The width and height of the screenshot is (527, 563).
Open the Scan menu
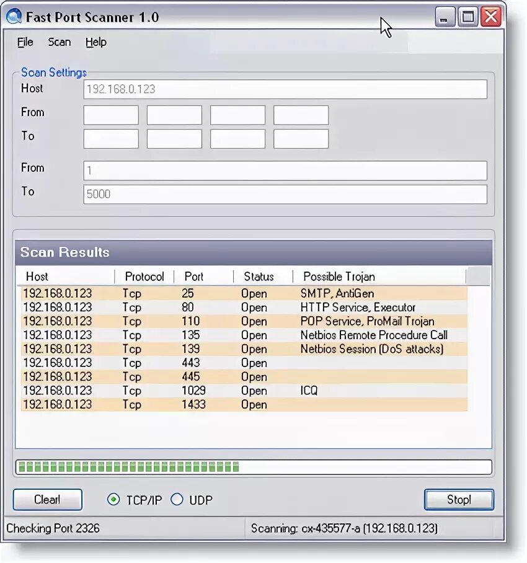click(x=60, y=42)
